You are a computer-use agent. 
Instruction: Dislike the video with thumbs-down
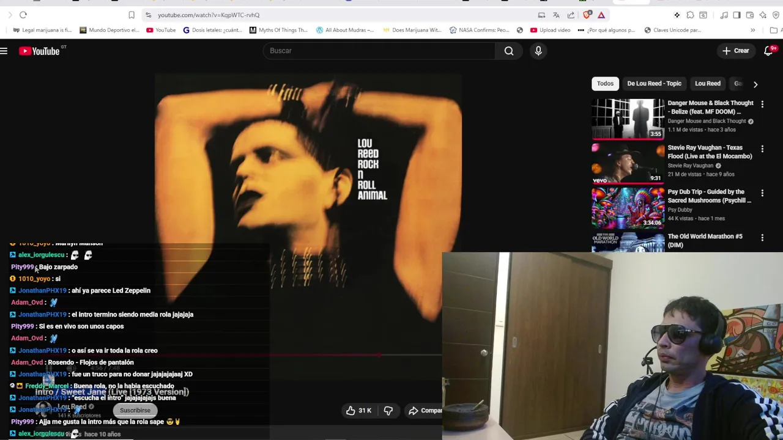point(388,411)
